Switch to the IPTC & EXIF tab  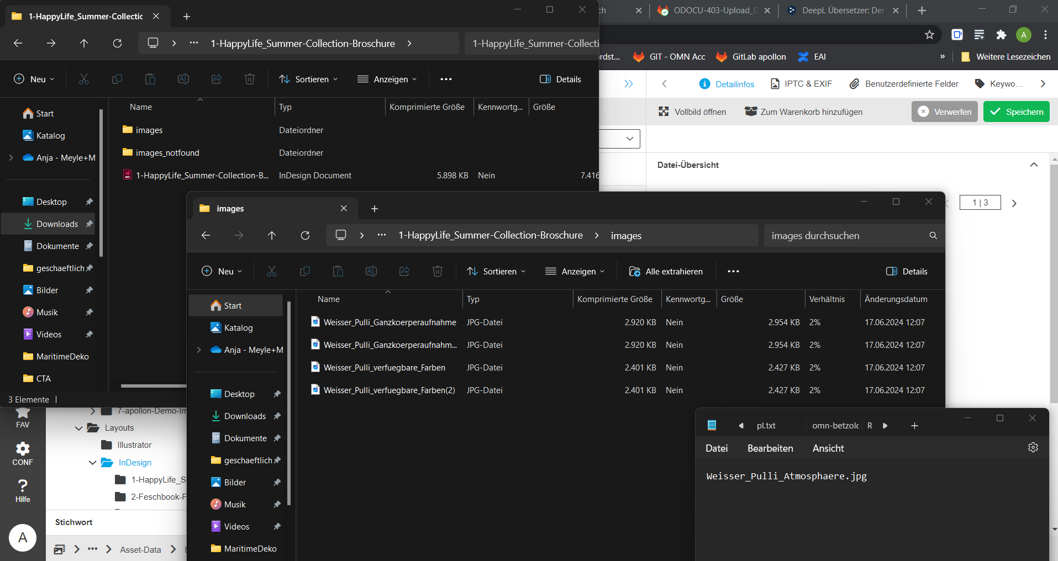(x=801, y=83)
